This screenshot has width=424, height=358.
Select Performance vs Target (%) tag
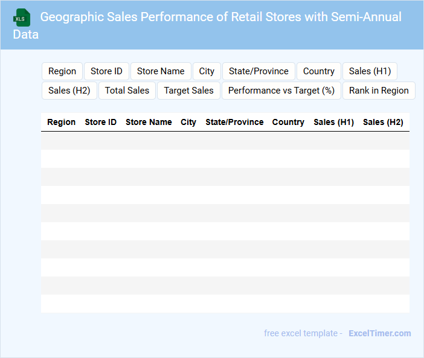(x=281, y=91)
